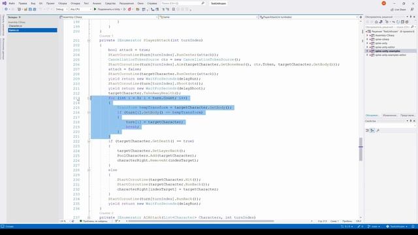Image resolution: width=418 pixels, height=235 pixels.
Task: Open the Git menu
Action: point(40,3)
